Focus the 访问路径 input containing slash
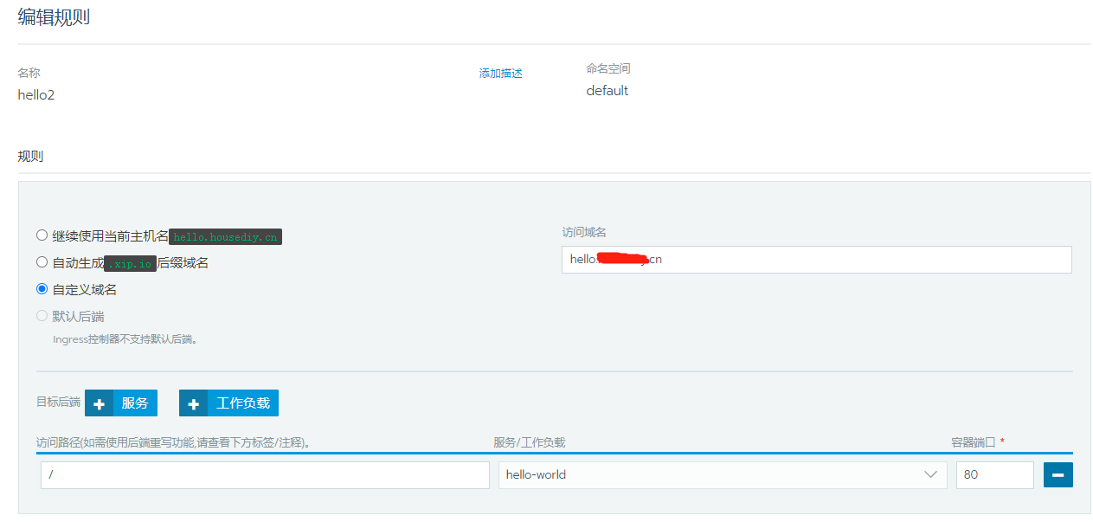 tap(265, 474)
